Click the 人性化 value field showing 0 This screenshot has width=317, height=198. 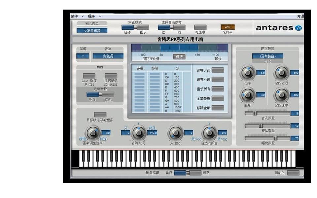tap(189, 133)
